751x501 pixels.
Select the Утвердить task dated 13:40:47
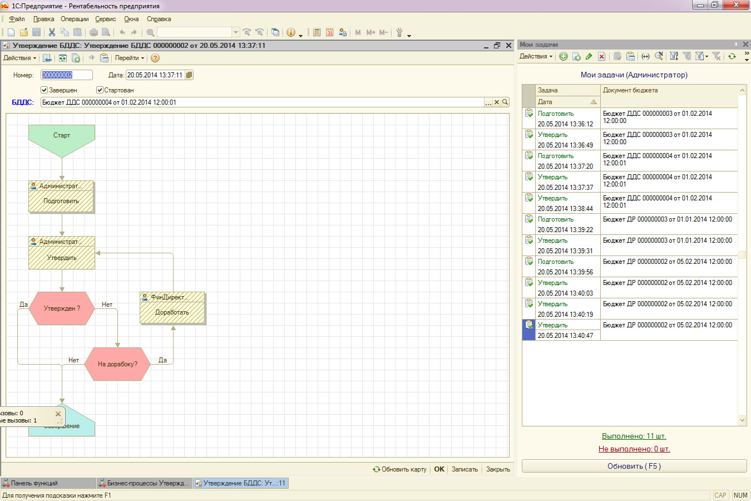[x=630, y=330]
